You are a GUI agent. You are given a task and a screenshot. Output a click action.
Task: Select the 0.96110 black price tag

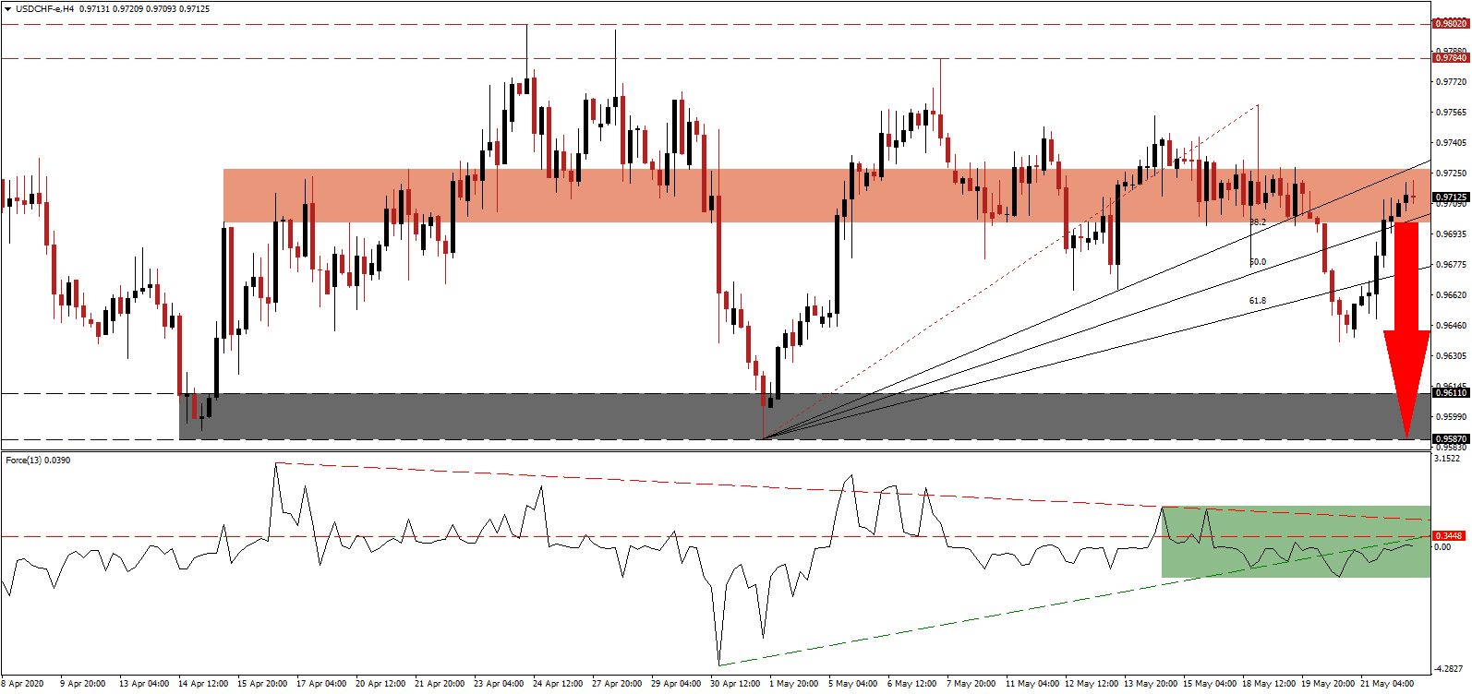(1450, 393)
